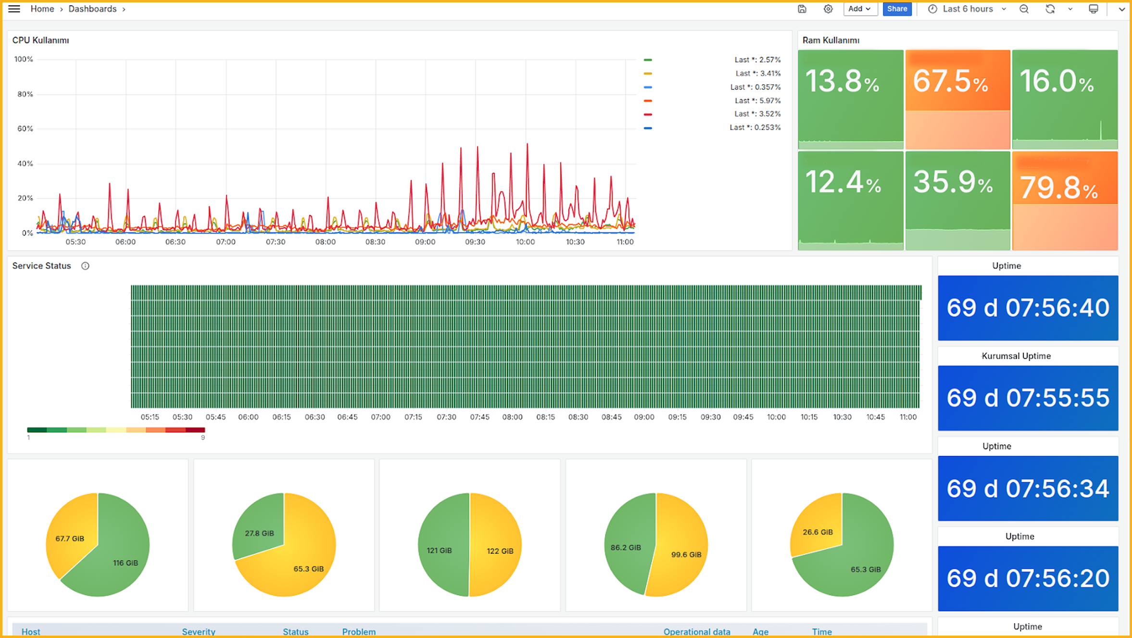Click the info icon on Service Status panel

85,266
